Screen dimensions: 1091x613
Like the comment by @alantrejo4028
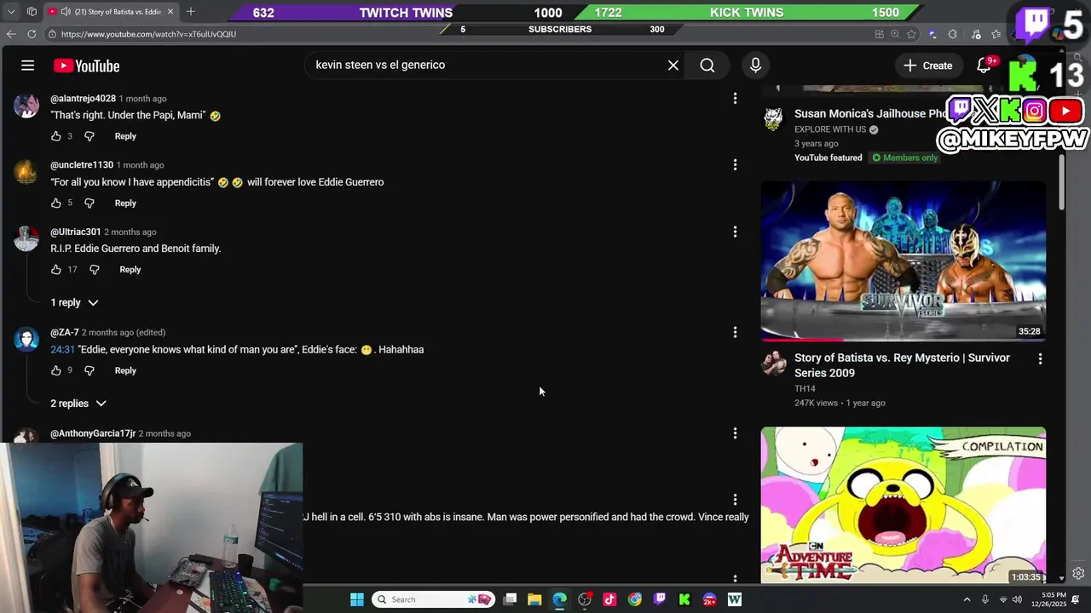56,136
